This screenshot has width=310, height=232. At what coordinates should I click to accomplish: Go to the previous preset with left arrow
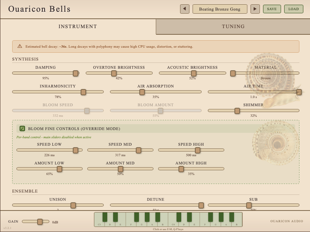pyautogui.click(x=184, y=9)
